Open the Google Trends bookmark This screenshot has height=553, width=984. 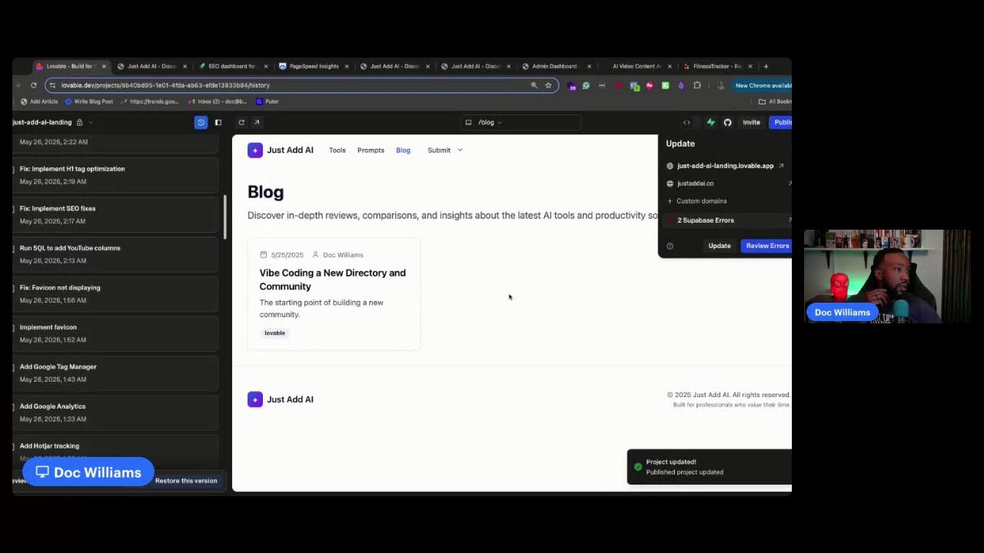(150, 101)
